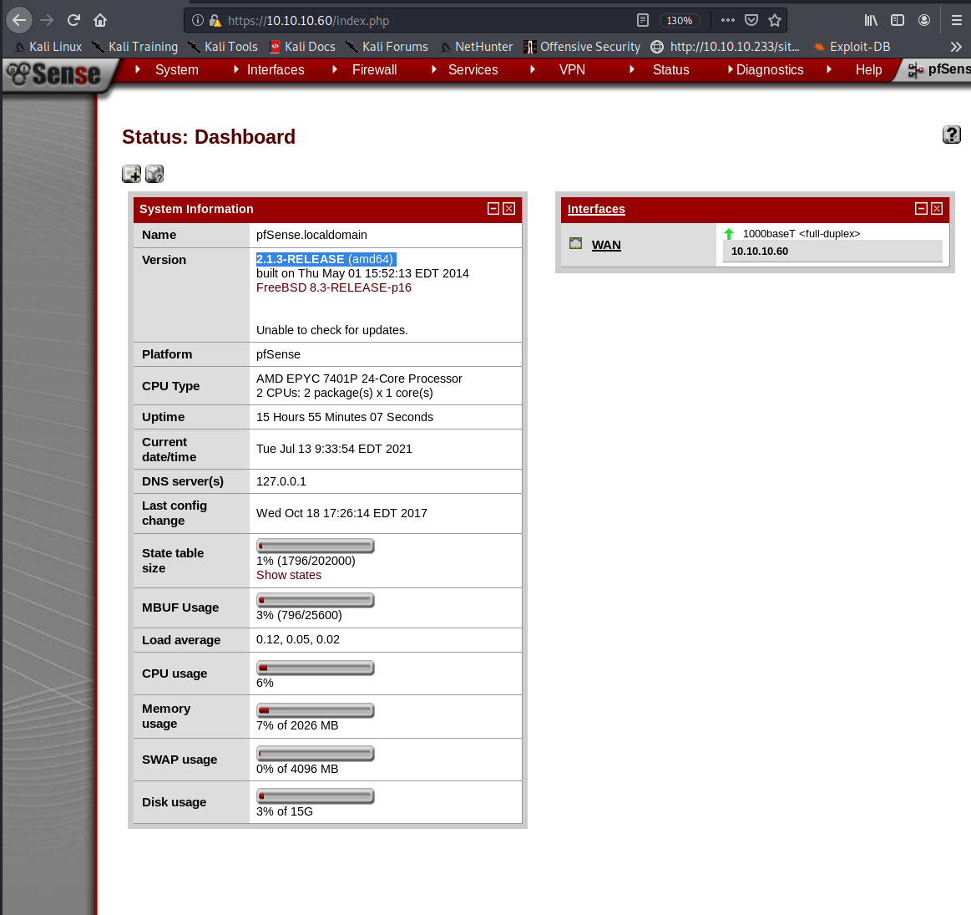This screenshot has height=915, width=971.
Task: Open the System menu
Action: (176, 70)
